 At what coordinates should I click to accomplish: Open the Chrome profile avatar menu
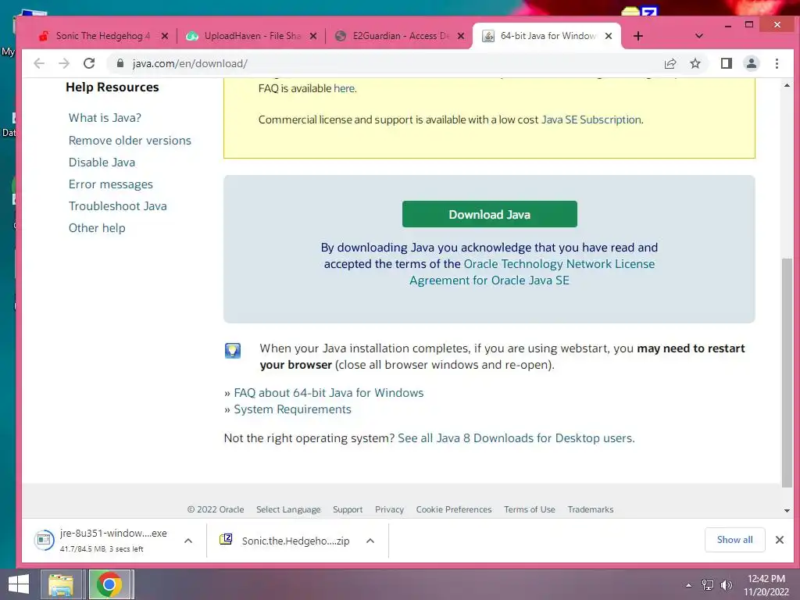[x=751, y=63]
